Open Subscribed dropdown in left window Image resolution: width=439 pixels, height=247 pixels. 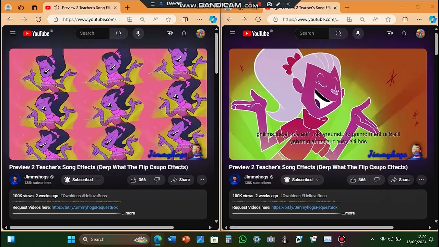point(83,180)
